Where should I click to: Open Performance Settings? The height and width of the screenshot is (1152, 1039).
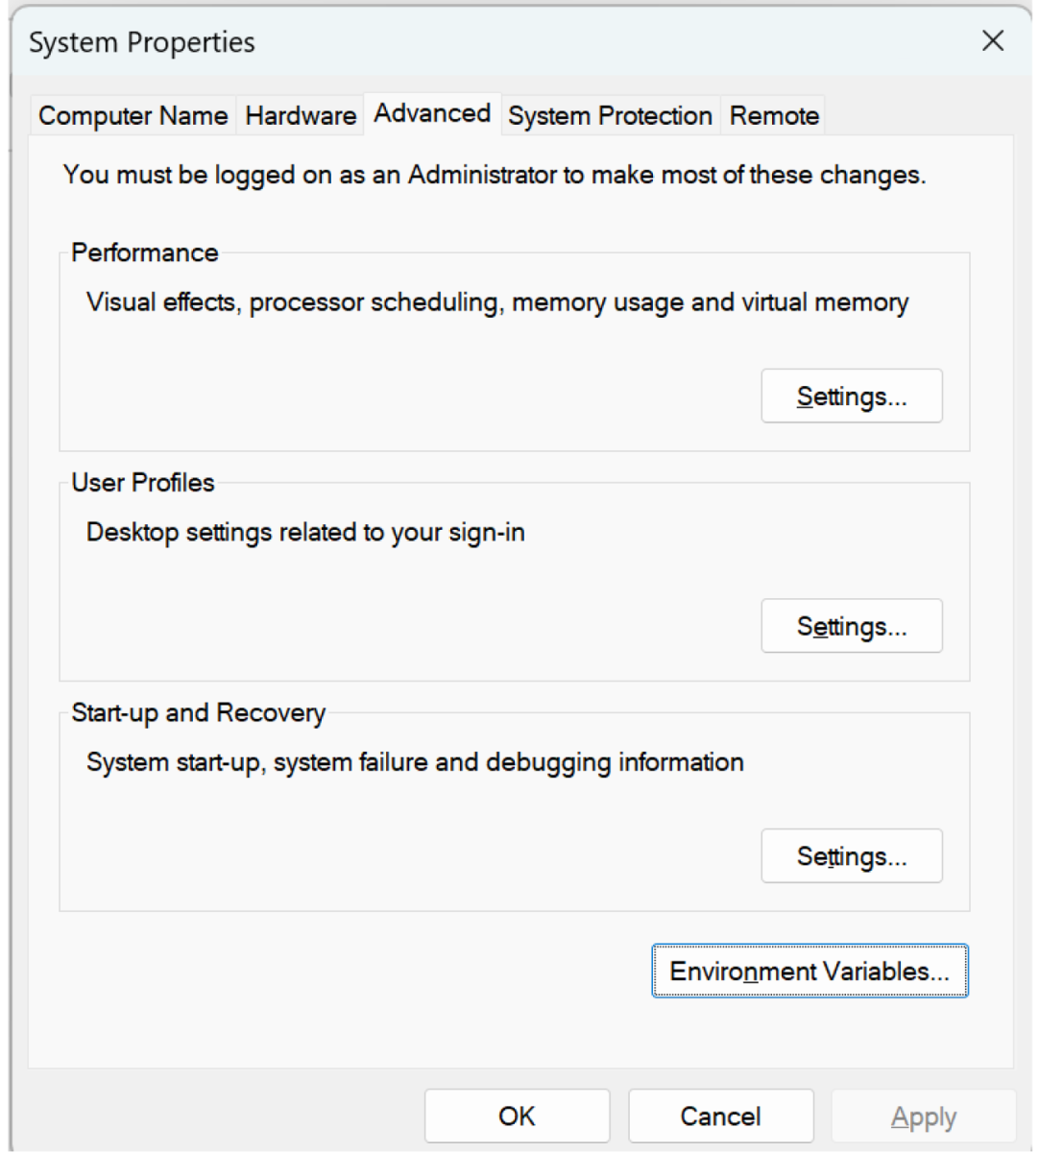pos(851,396)
